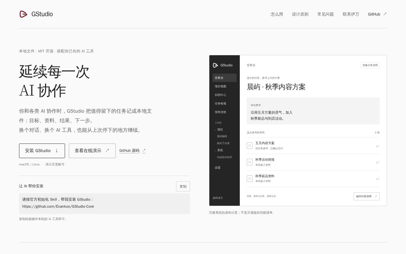
Task: Select 归档中心 in the mockup sidebar
Action: coord(225,95)
